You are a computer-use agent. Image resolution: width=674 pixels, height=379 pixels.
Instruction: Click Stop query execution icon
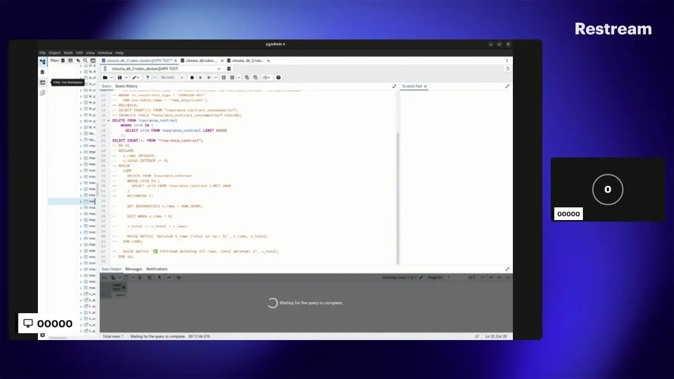(x=192, y=77)
